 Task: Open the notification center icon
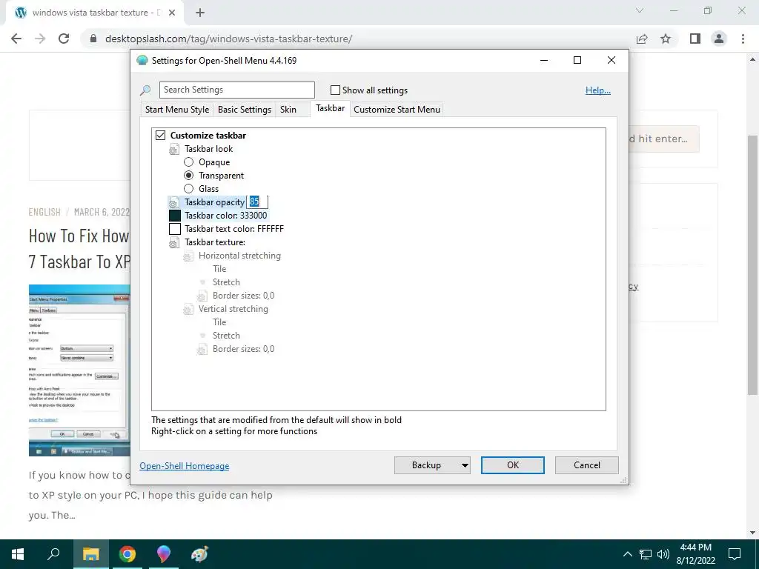pos(735,554)
